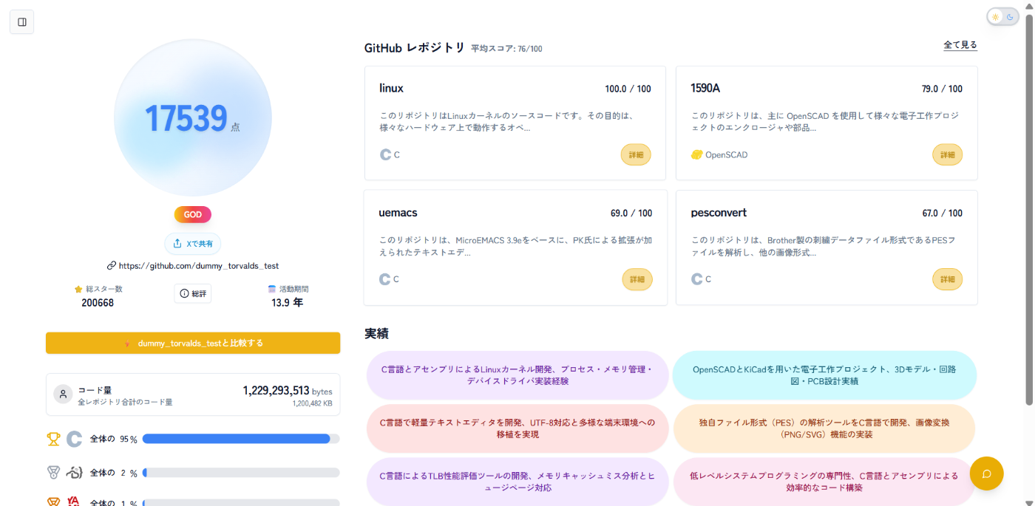Click the C icon in linux card

tap(385, 154)
